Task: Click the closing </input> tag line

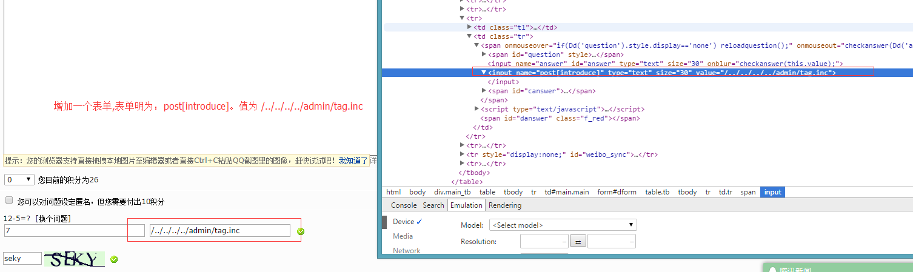Action: [503, 82]
